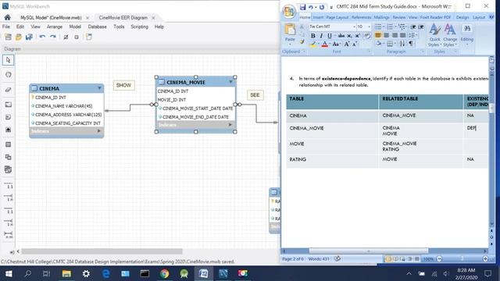Image resolution: width=500 pixels, height=281 pixels.
Task: Click new model toolbar icon in Workbench
Action: pyautogui.click(x=8, y=37)
